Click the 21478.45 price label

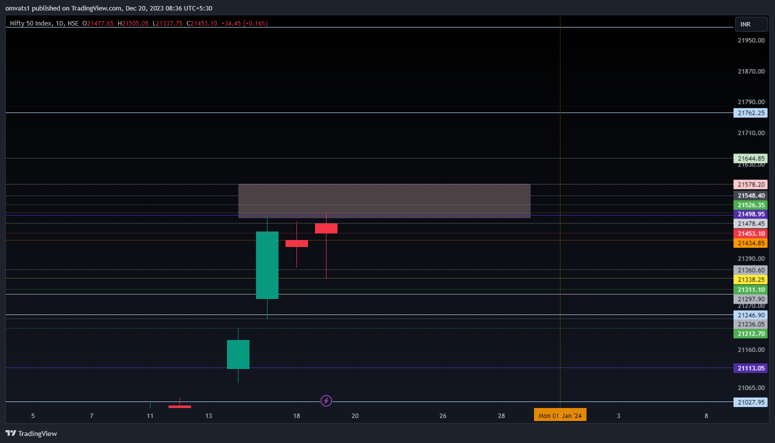750,223
